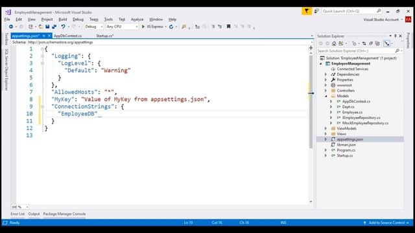
Task: Select MockEmployeeRepository.cs in Solution Explorer
Action: tap(365, 123)
